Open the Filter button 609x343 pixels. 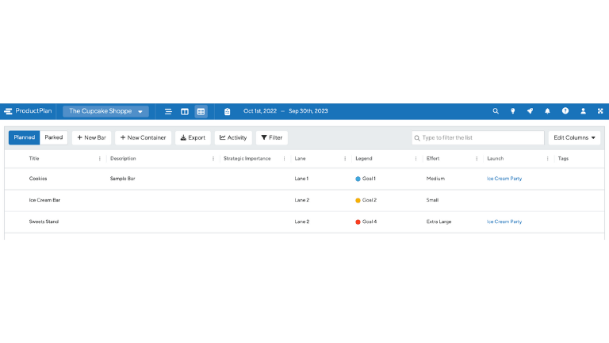click(272, 137)
